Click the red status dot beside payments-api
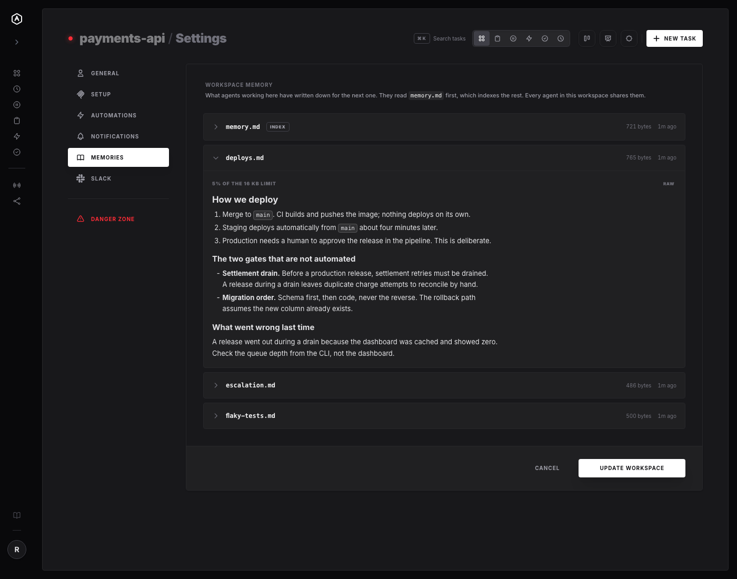737x579 pixels. tap(71, 38)
